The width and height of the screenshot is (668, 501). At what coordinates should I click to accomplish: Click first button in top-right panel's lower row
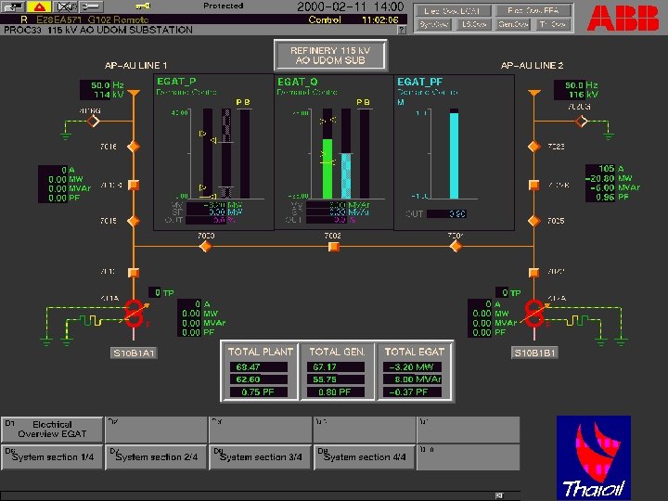(433, 25)
